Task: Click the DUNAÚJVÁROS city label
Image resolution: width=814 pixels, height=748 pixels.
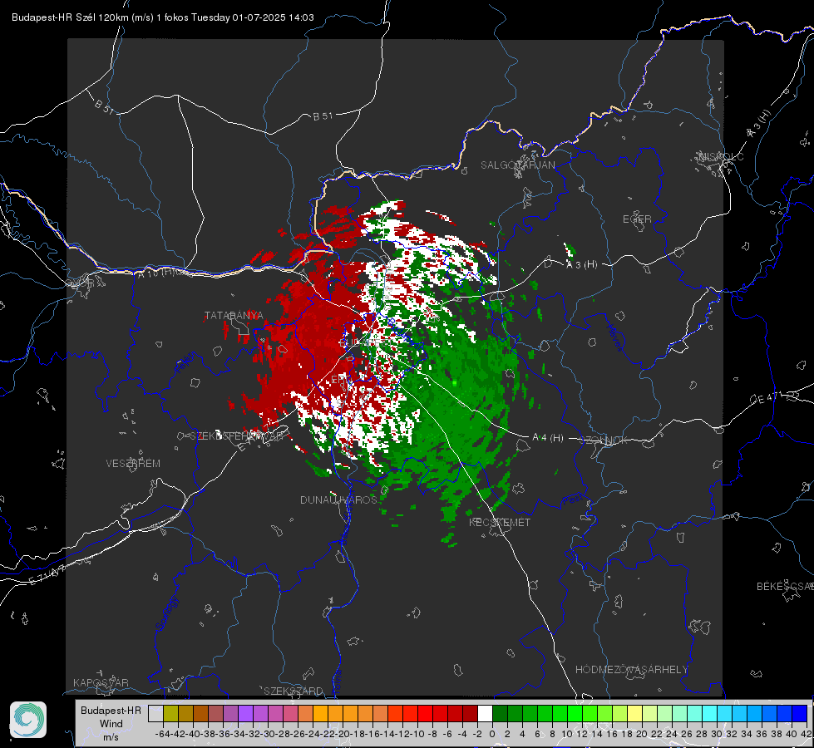Action: click(338, 499)
